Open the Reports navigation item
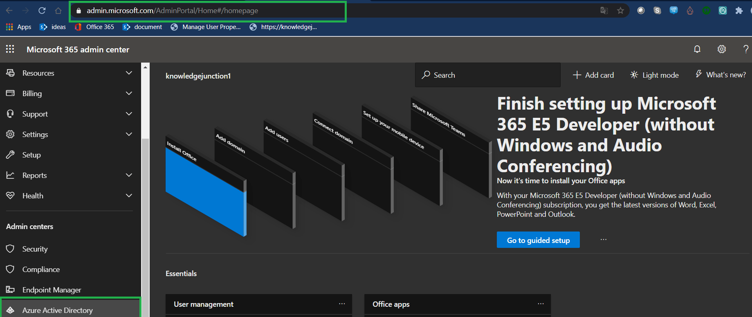The height and width of the screenshot is (317, 752). 70,175
